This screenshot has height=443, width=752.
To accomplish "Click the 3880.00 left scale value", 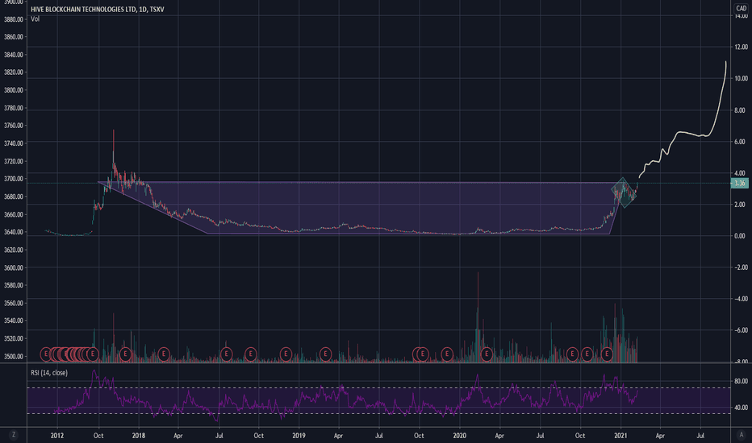I will (x=14, y=19).
